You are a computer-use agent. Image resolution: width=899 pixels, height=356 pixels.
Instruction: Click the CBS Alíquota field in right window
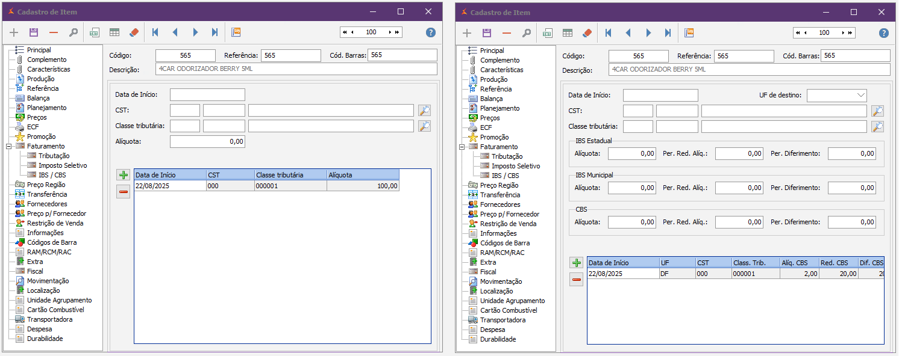coord(631,222)
